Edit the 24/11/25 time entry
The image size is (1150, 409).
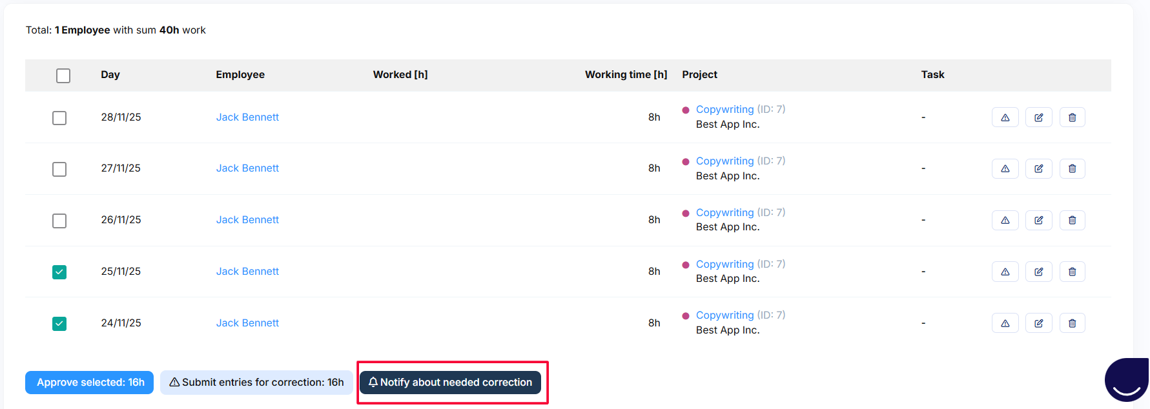pyautogui.click(x=1038, y=323)
